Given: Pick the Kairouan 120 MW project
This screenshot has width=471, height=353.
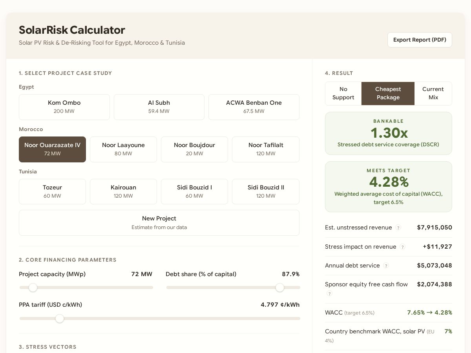Looking at the screenshot, I should click(123, 192).
